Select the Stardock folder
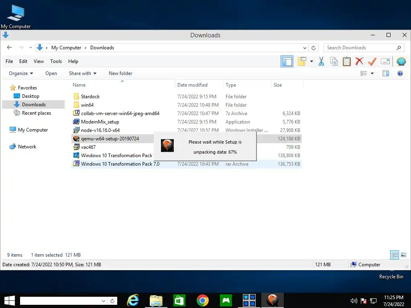This screenshot has height=308, width=411. 90,96
